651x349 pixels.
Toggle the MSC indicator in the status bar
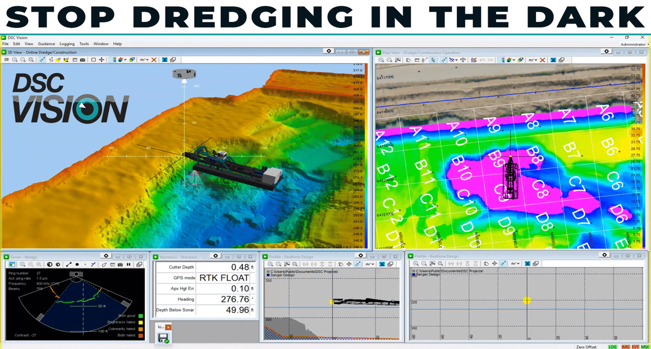pyautogui.click(x=645, y=347)
